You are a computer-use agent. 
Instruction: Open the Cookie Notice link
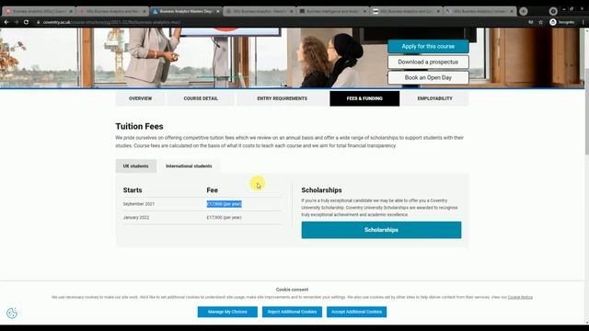[520, 297]
